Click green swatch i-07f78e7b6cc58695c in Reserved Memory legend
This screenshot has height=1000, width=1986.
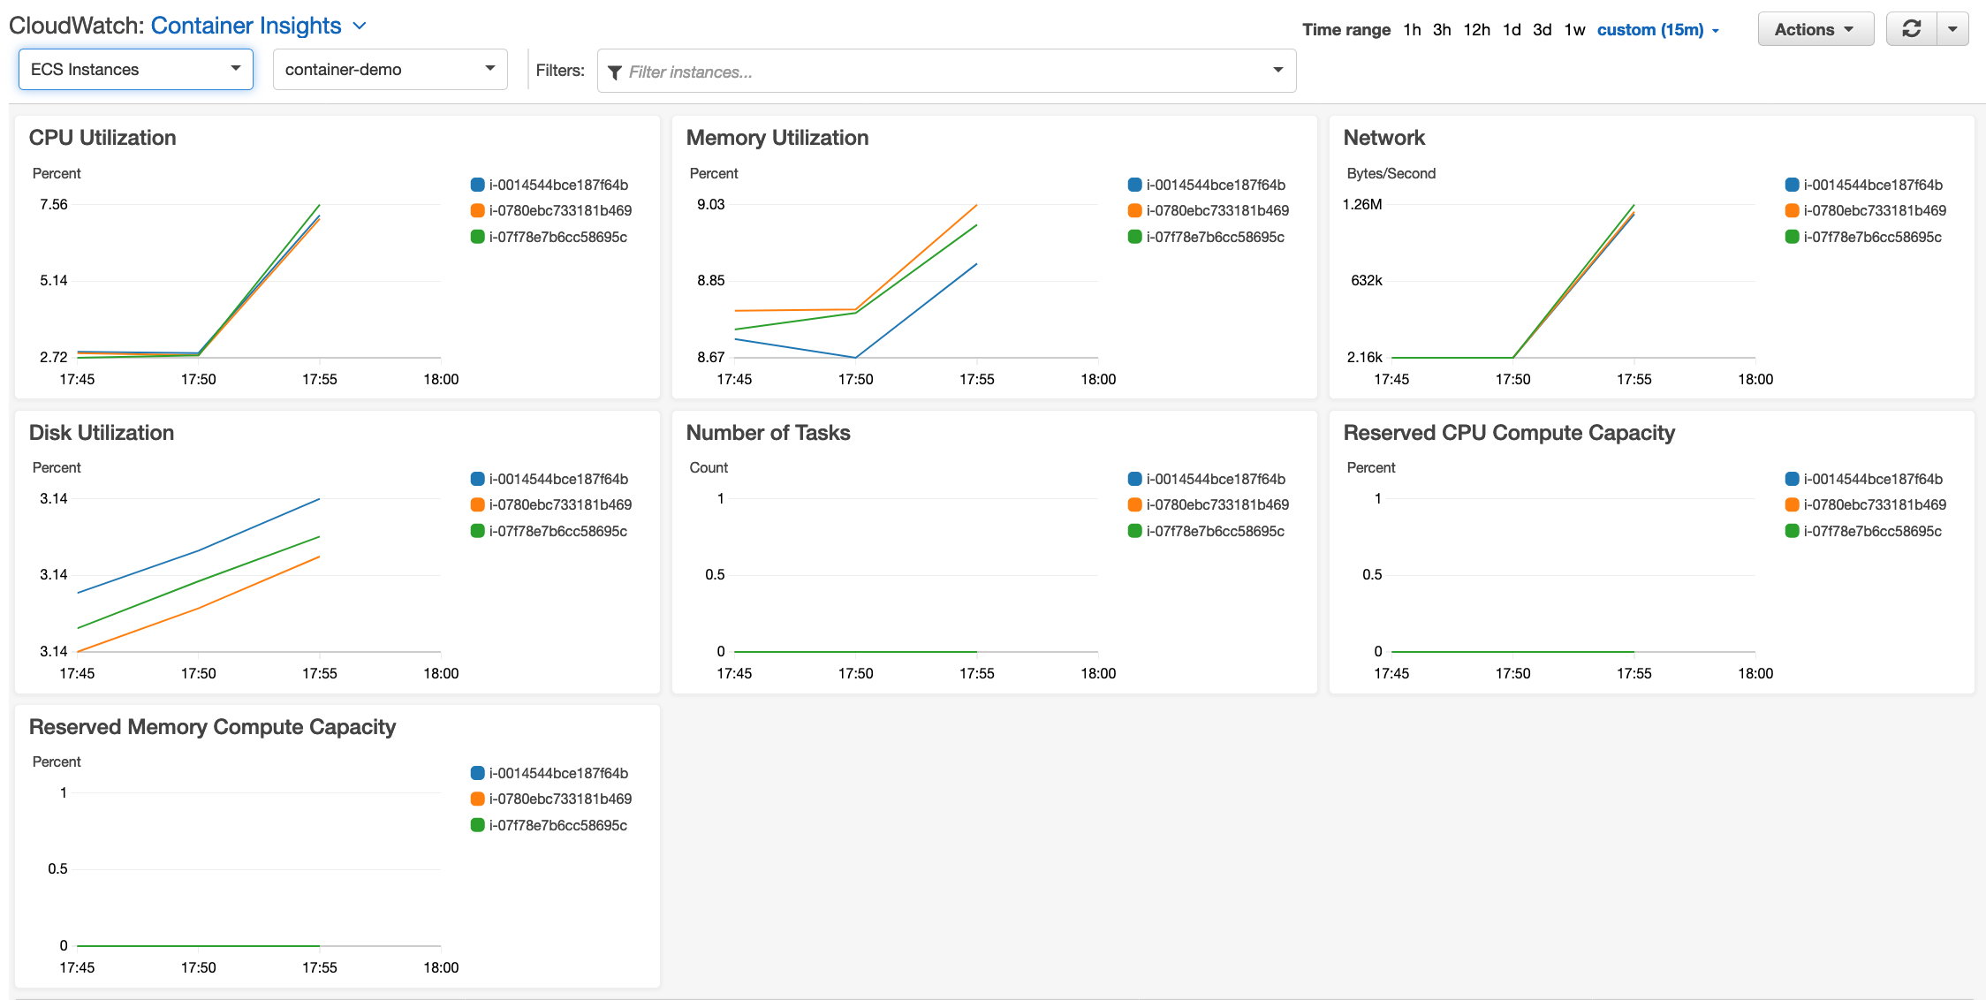pos(477,825)
